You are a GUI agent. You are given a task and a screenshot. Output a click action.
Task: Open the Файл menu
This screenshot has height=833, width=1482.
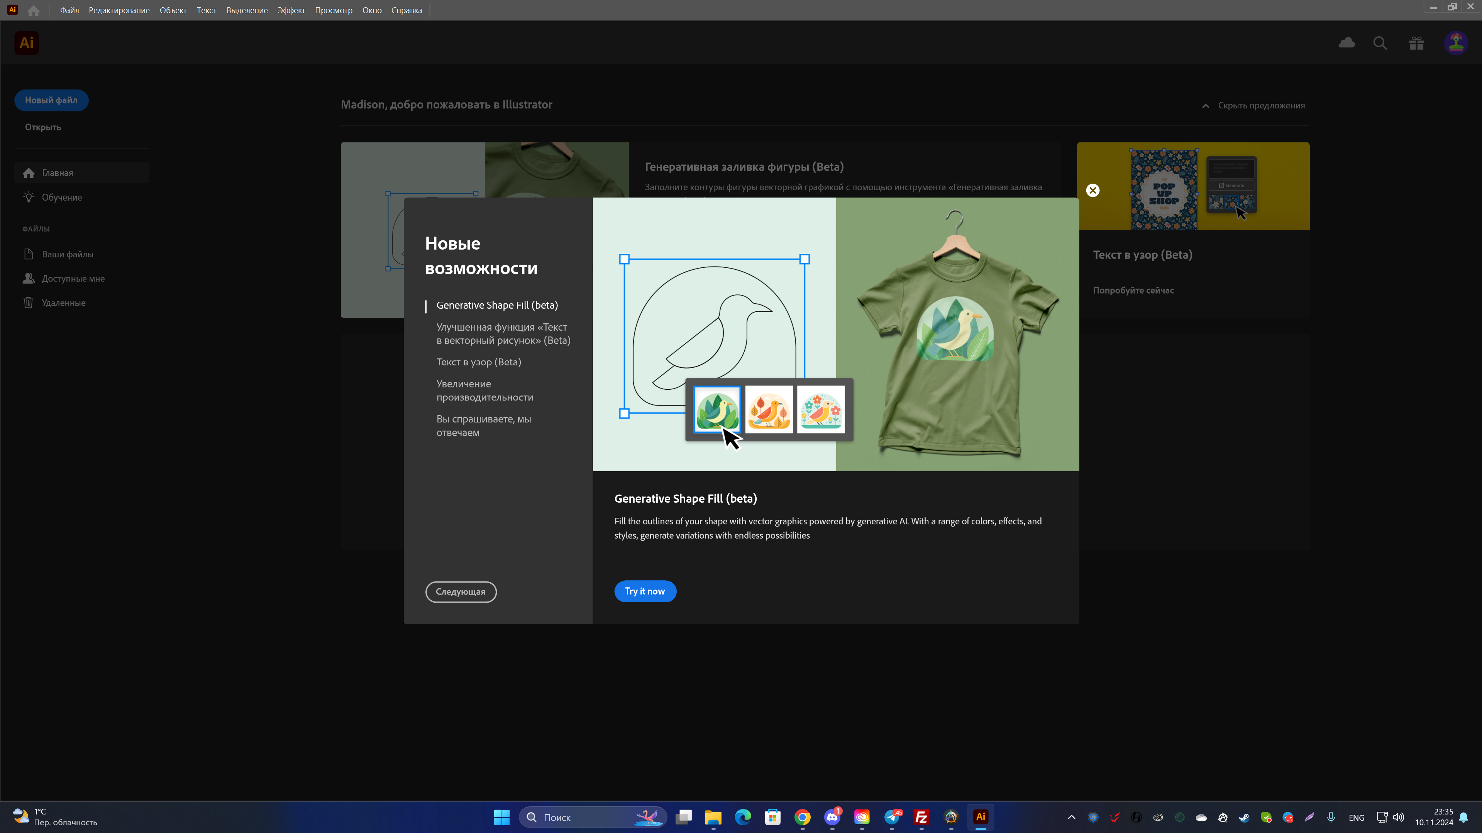69,10
